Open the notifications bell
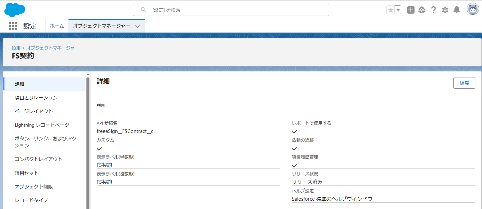This screenshot has width=482, height=209. [x=457, y=10]
